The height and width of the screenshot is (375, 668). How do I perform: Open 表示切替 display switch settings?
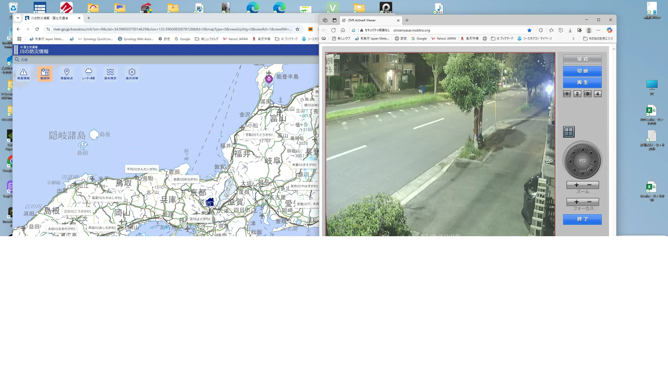coord(132,74)
